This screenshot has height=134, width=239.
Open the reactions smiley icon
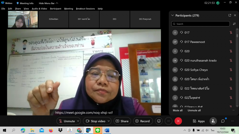(x=159, y=121)
